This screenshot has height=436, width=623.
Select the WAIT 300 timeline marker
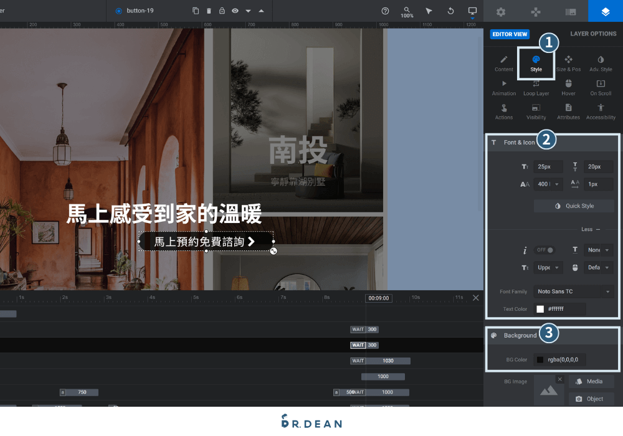[x=364, y=345]
